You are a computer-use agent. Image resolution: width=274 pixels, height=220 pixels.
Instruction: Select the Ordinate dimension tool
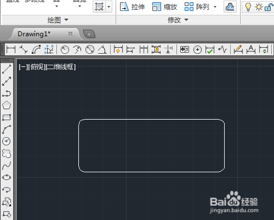click(49, 49)
